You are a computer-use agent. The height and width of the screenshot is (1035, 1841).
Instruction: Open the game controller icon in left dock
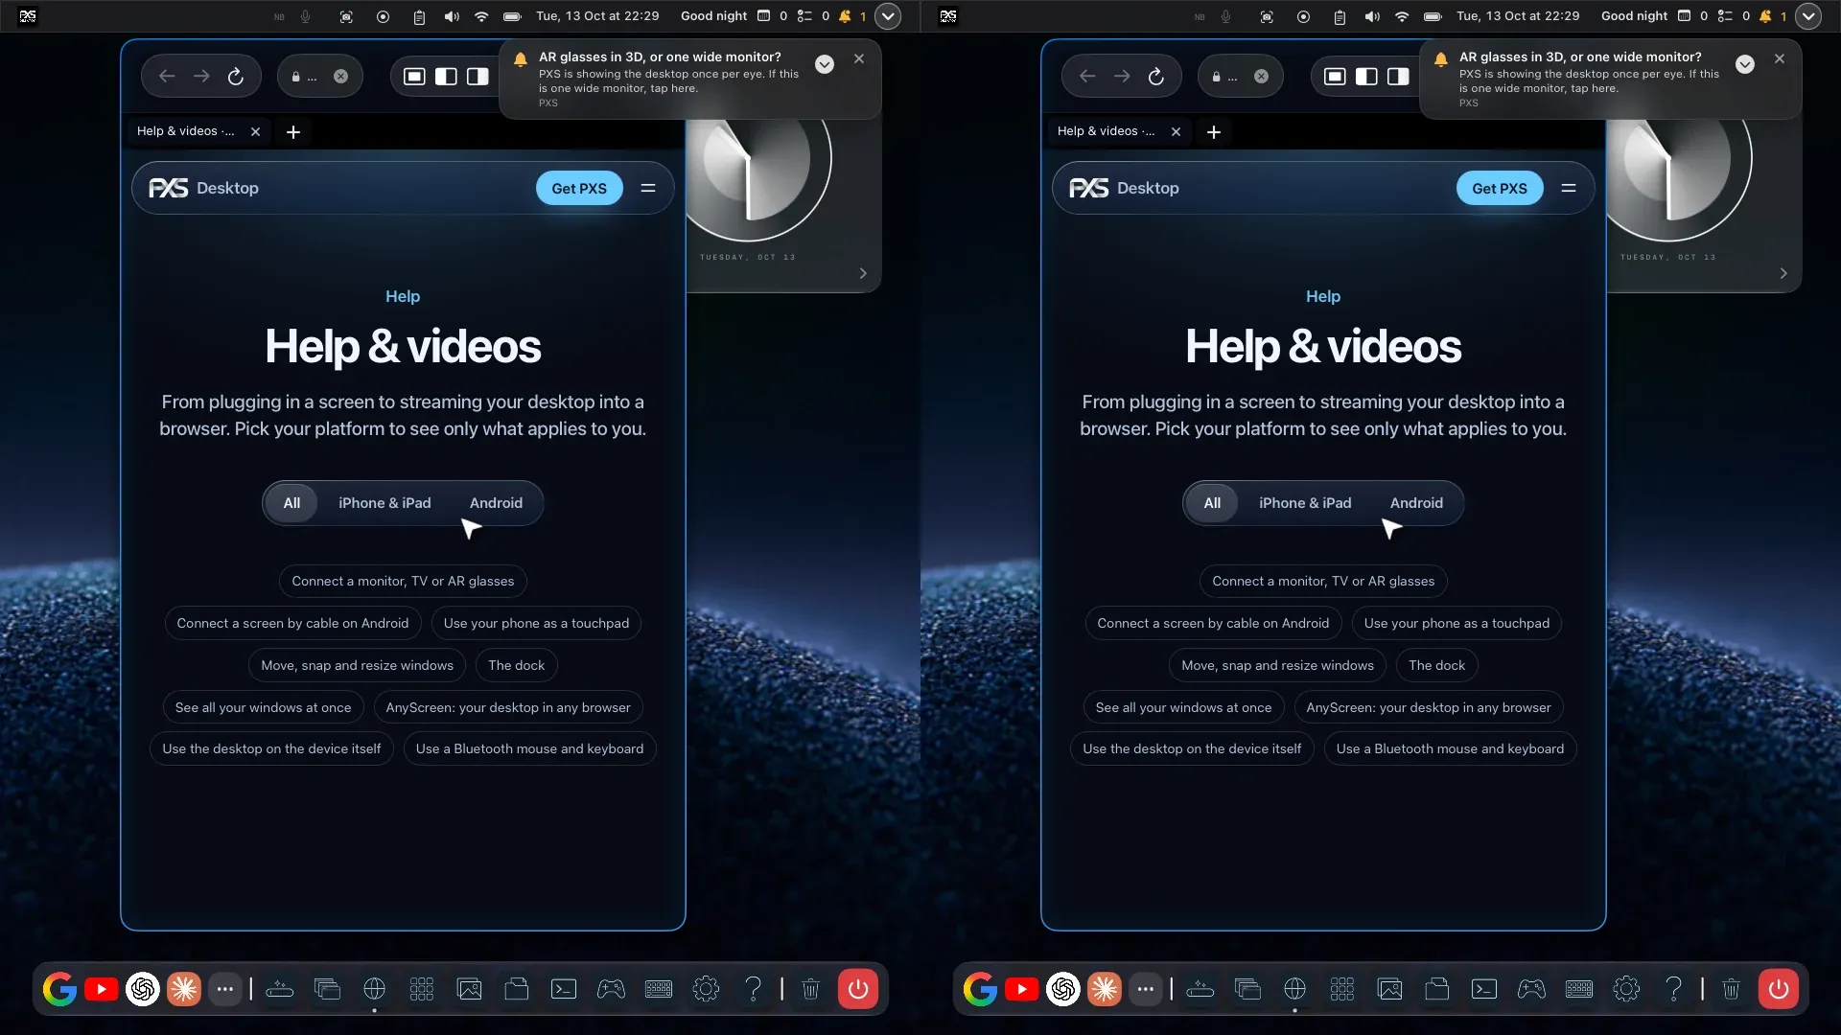pyautogui.click(x=611, y=989)
